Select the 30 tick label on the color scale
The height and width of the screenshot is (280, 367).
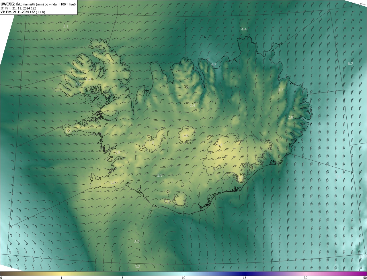pos(306,278)
